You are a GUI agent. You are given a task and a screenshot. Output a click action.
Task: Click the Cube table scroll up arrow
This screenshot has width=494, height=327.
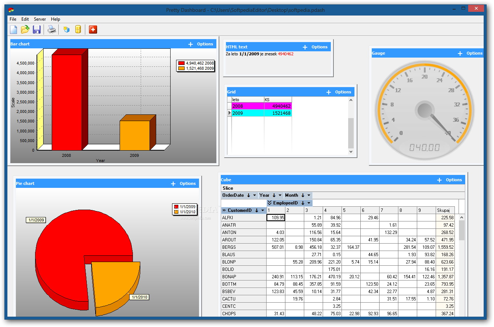pyautogui.click(x=462, y=217)
